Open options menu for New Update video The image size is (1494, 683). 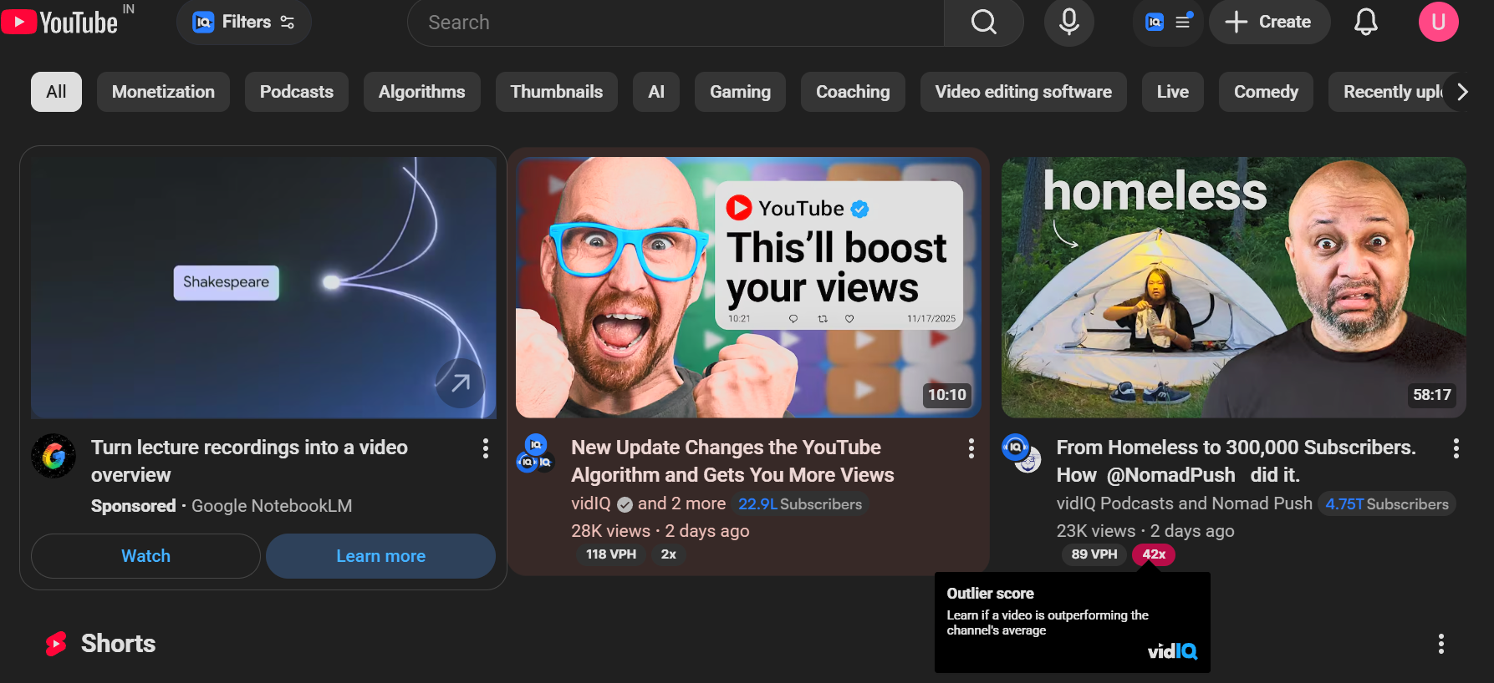point(971,449)
